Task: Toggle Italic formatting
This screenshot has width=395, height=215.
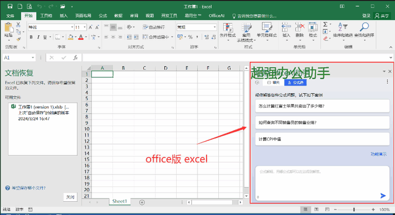Action: tap(38, 37)
